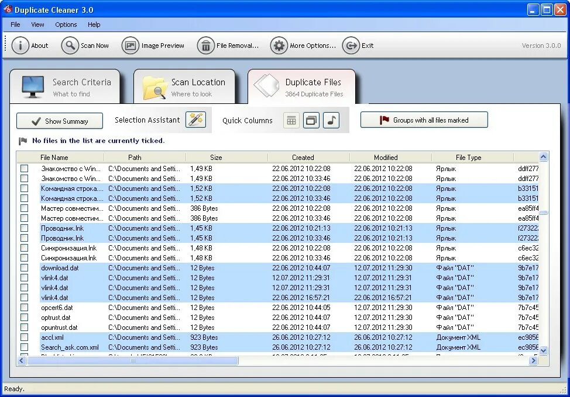
Task: Select the opuntrust.dat file name
Action: click(x=59, y=328)
